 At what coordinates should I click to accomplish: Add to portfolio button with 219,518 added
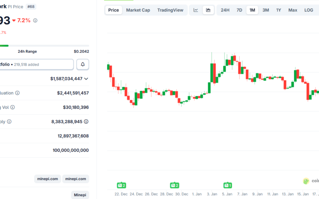click(37, 64)
